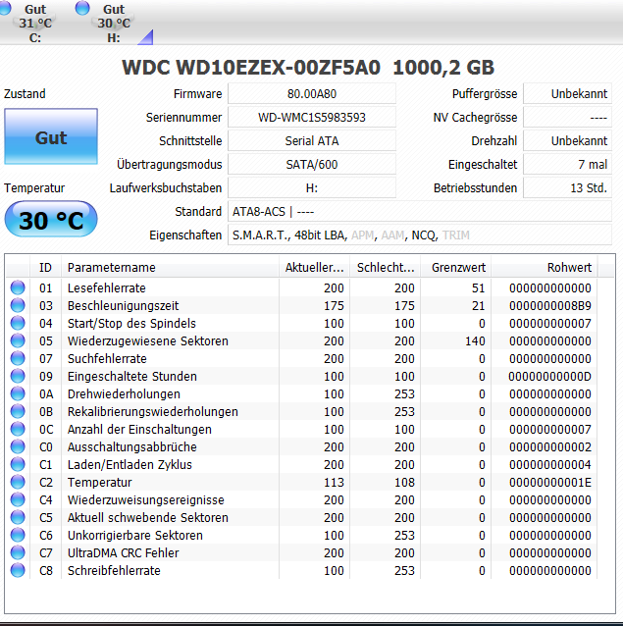Click the ID column header
The height and width of the screenshot is (626, 623).
coord(45,268)
